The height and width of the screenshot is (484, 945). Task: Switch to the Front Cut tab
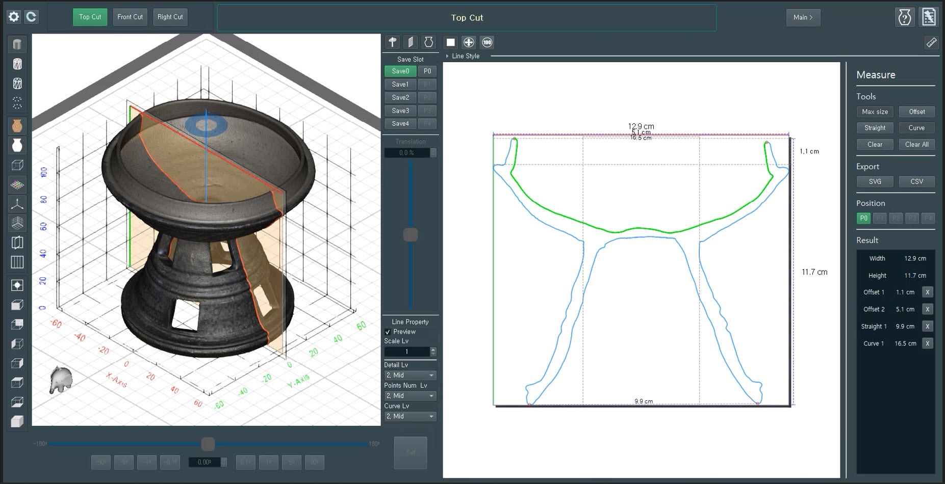point(130,17)
